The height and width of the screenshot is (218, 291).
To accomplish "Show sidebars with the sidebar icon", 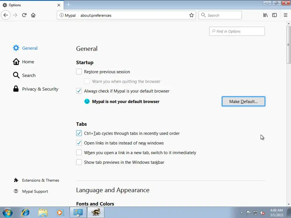I will (x=275, y=15).
